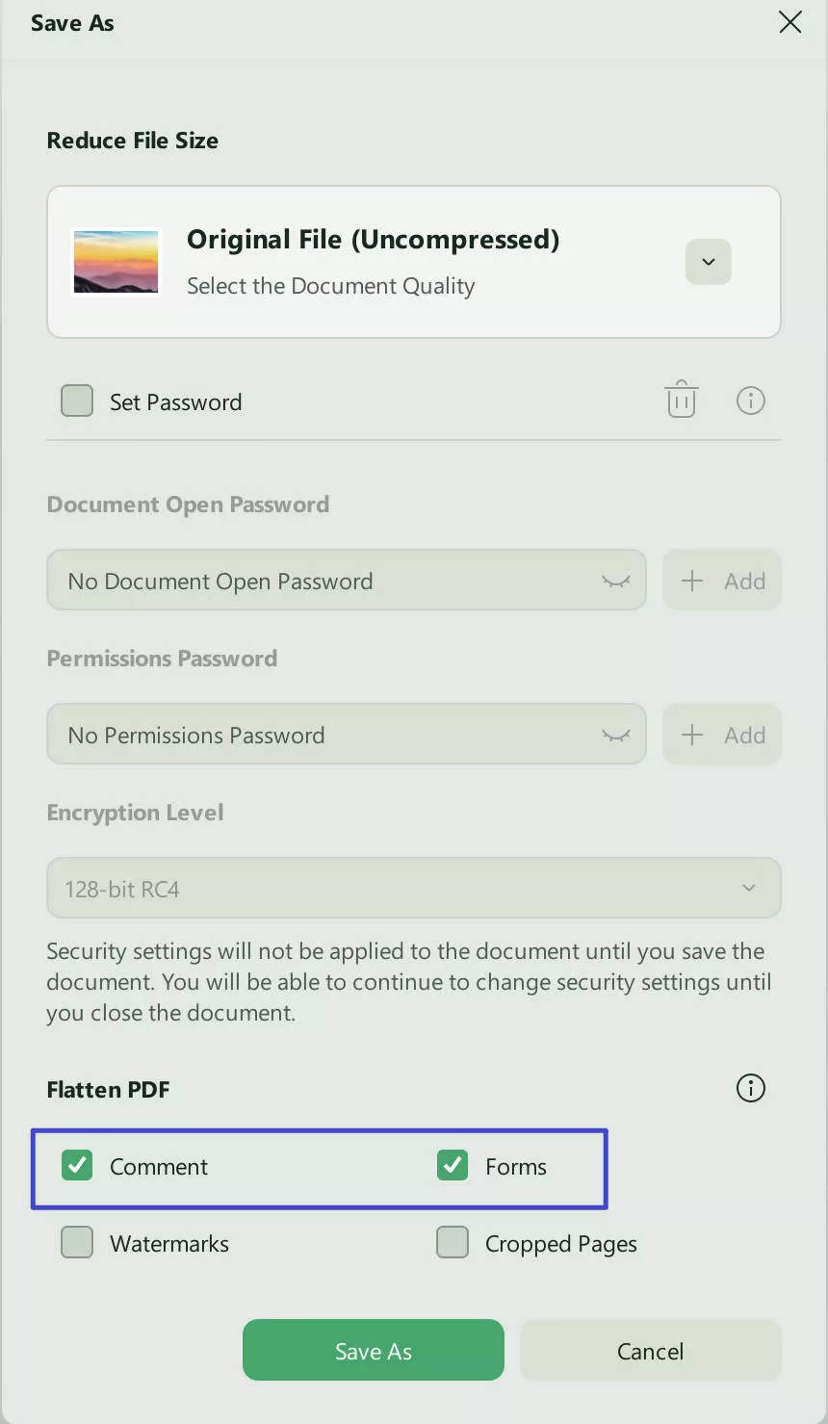Click the trash icon to remove passwords
The width and height of the screenshot is (828, 1424).
coord(682,400)
